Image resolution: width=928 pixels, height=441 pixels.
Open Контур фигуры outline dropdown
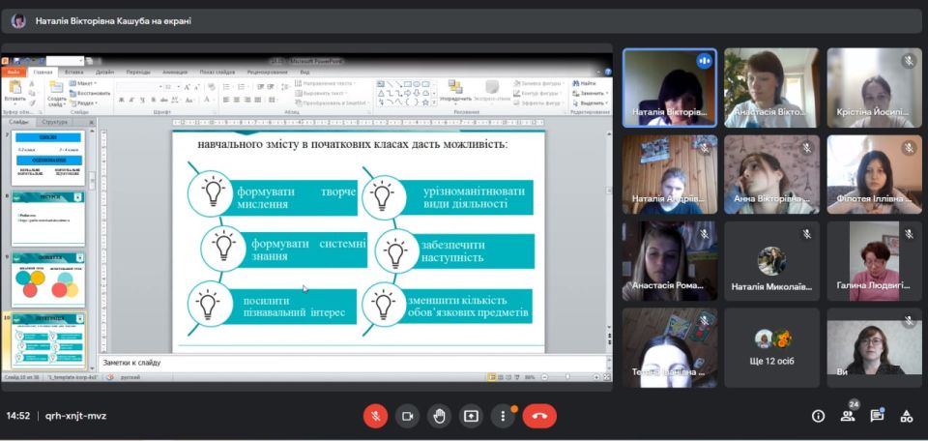point(536,93)
